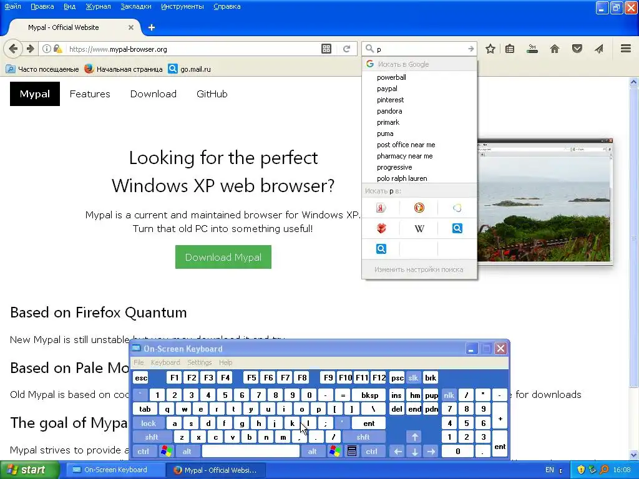Viewport: 639px width, 479px height.
Task: Open the hamburger menu of the browser
Action: (x=626, y=49)
